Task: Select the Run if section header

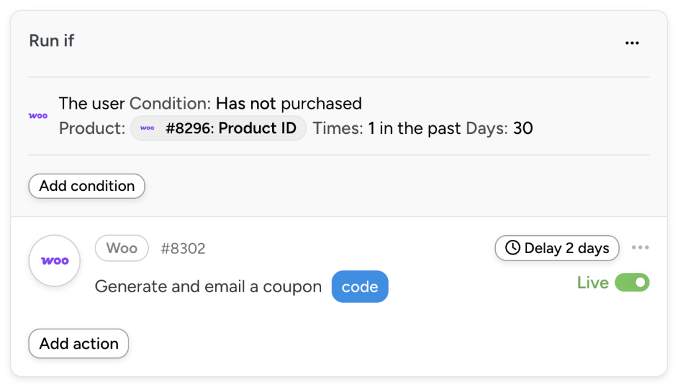Action: click(x=51, y=40)
